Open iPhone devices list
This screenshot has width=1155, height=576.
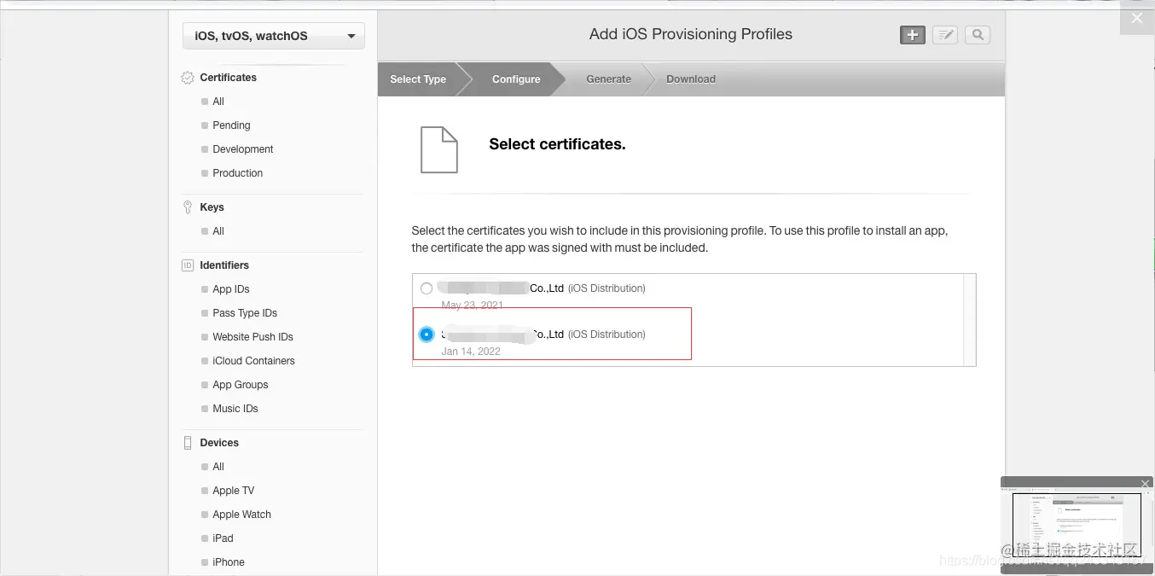click(x=229, y=562)
